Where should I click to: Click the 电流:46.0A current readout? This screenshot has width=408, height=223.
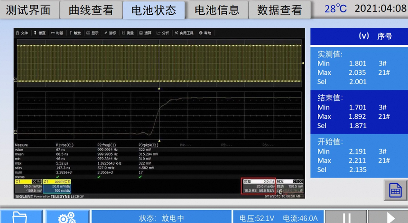300,218
